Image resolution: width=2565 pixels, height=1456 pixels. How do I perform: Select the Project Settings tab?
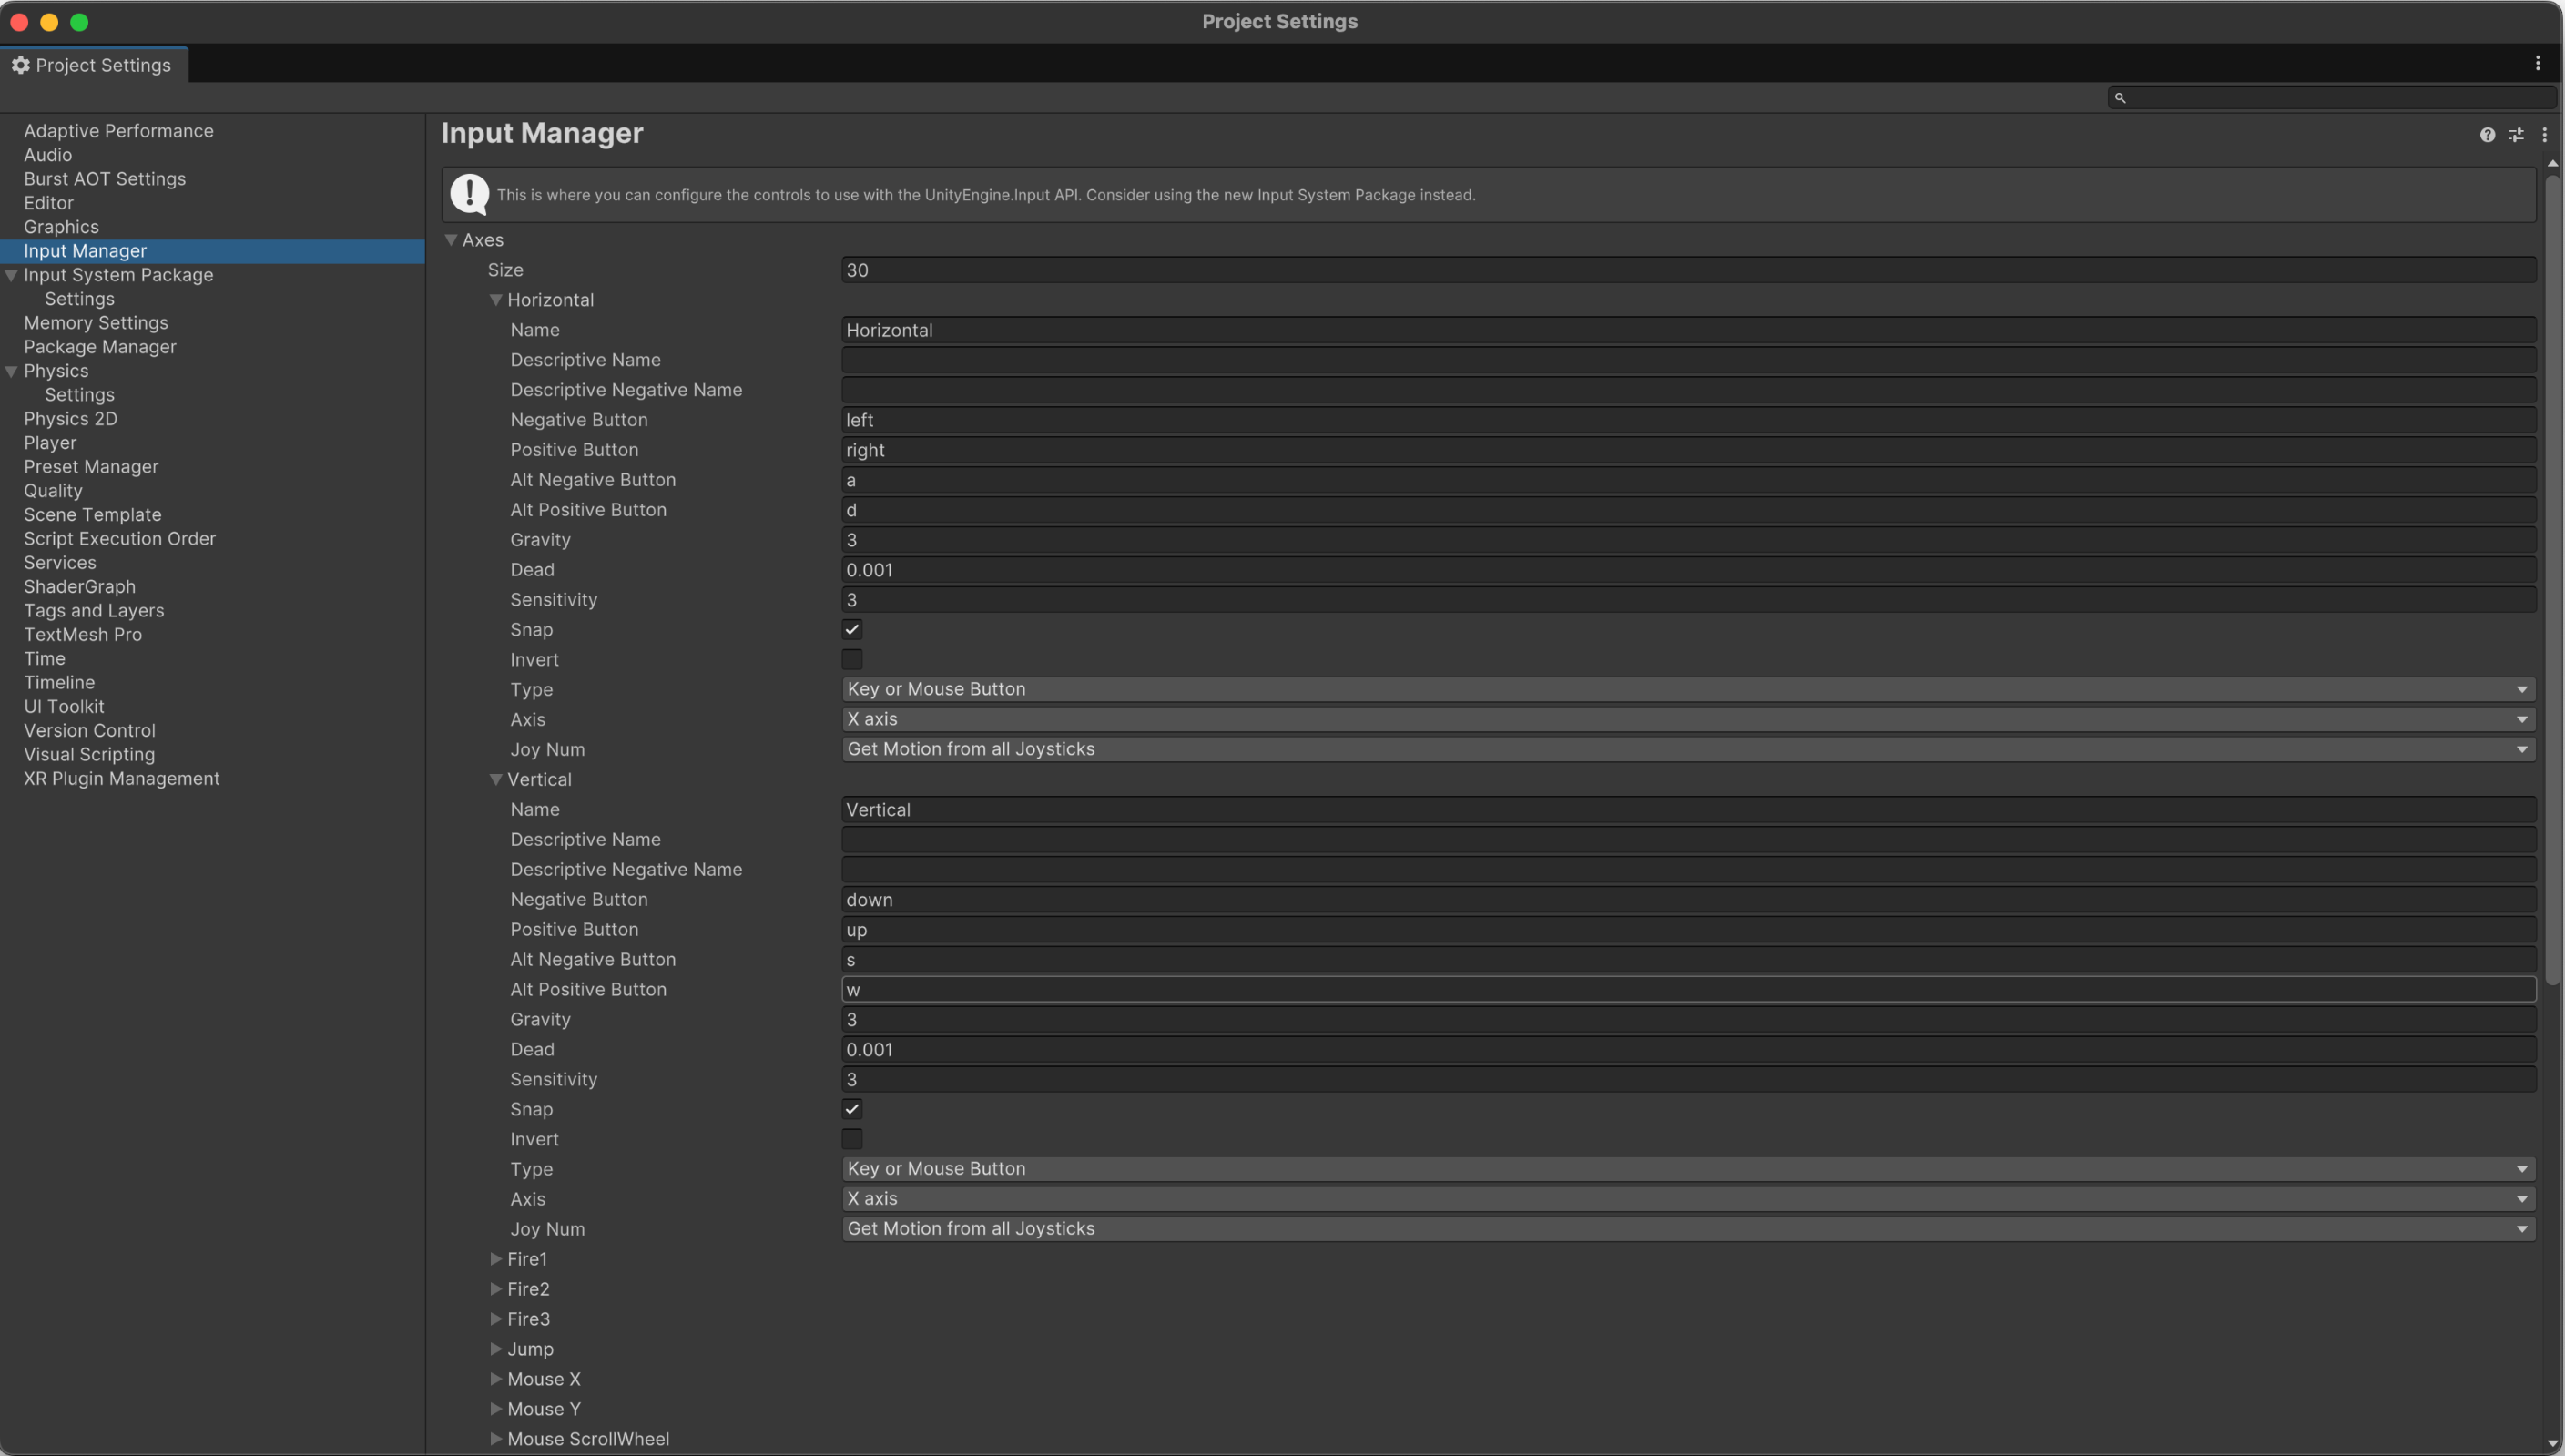tap(94, 65)
